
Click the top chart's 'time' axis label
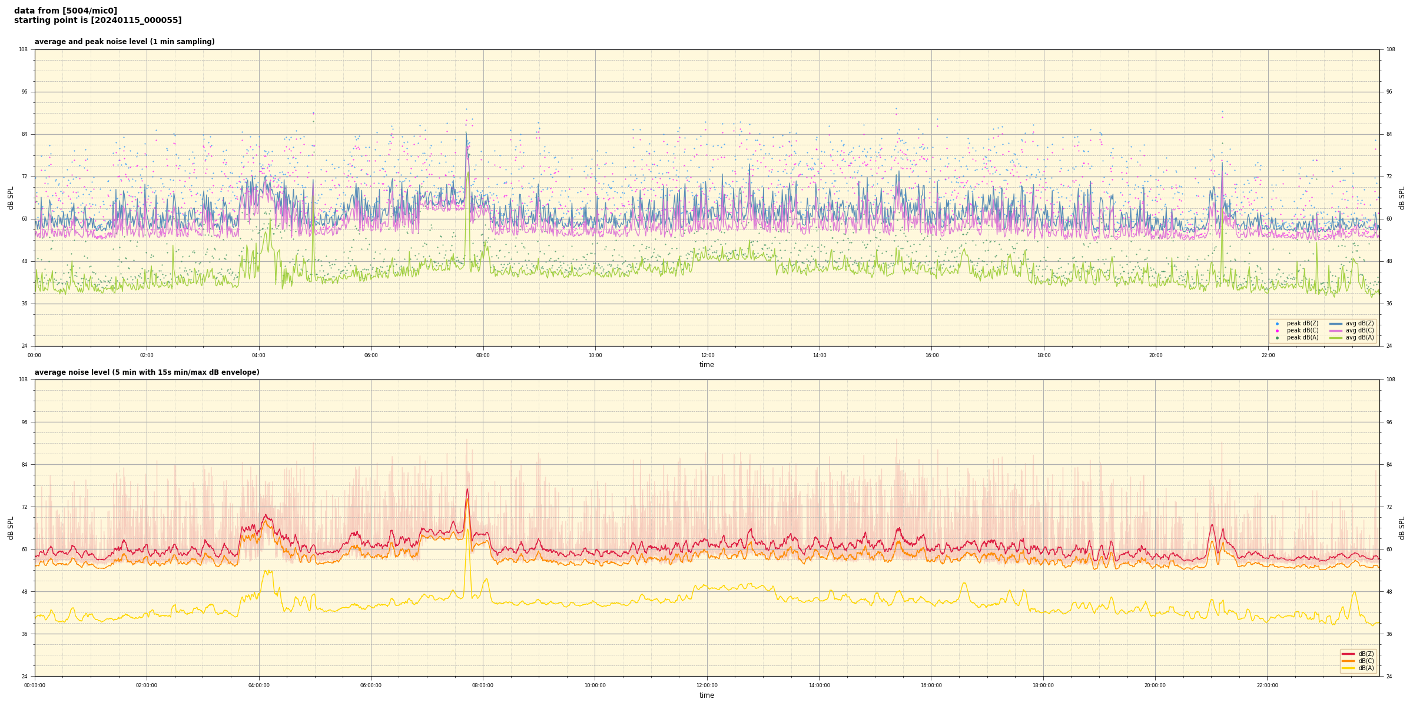[x=706, y=365]
